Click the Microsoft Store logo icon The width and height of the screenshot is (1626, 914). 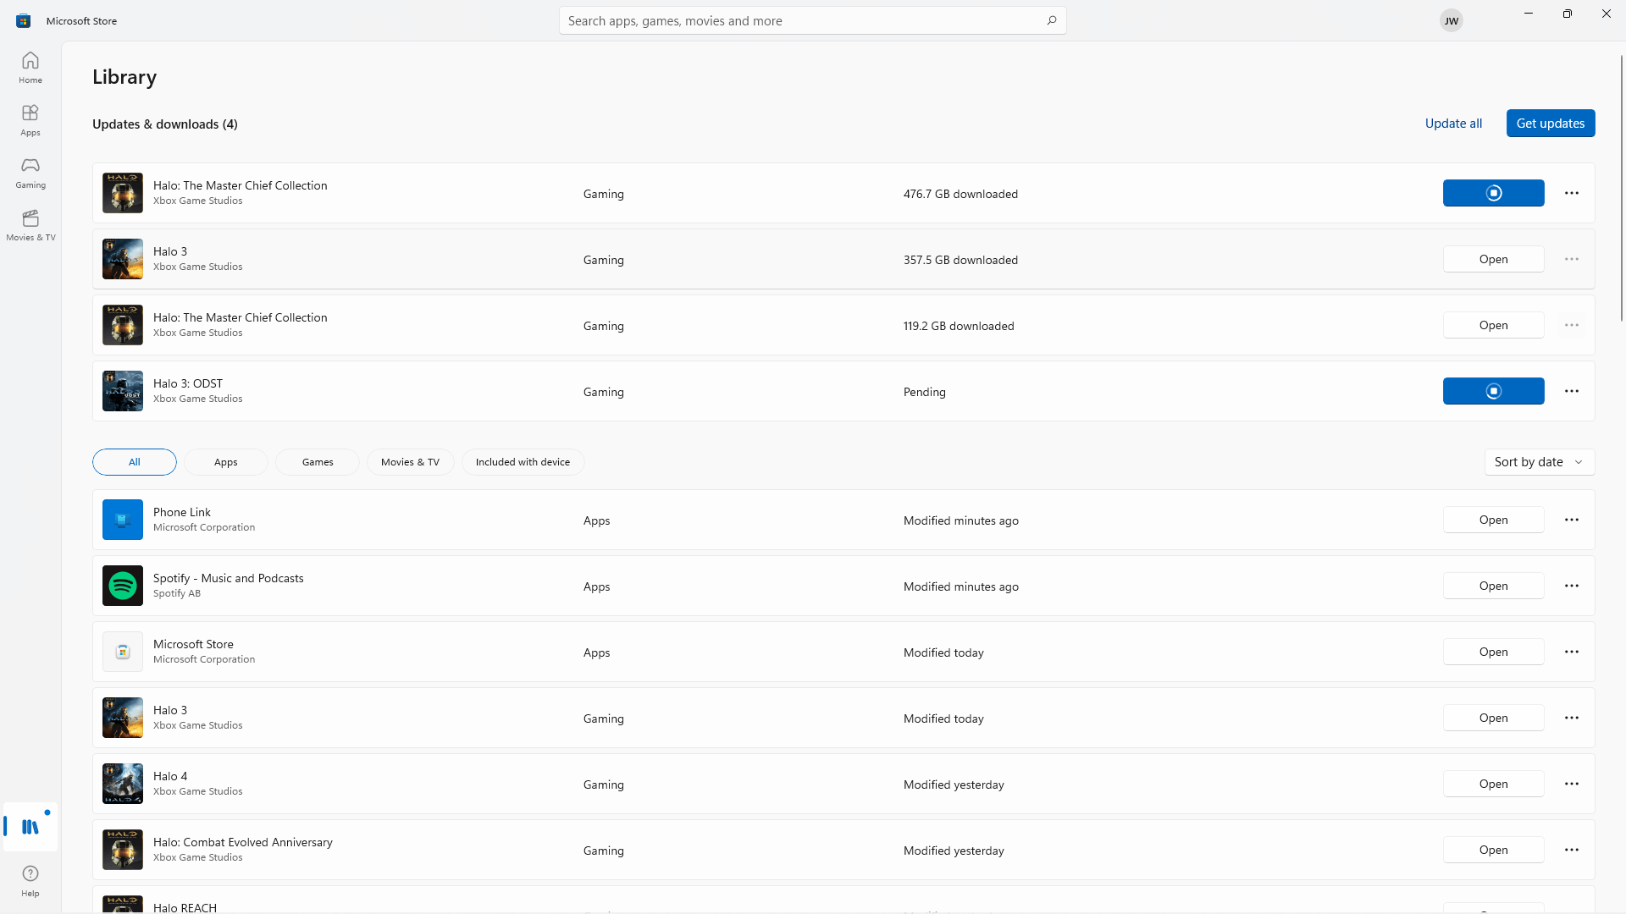(23, 20)
